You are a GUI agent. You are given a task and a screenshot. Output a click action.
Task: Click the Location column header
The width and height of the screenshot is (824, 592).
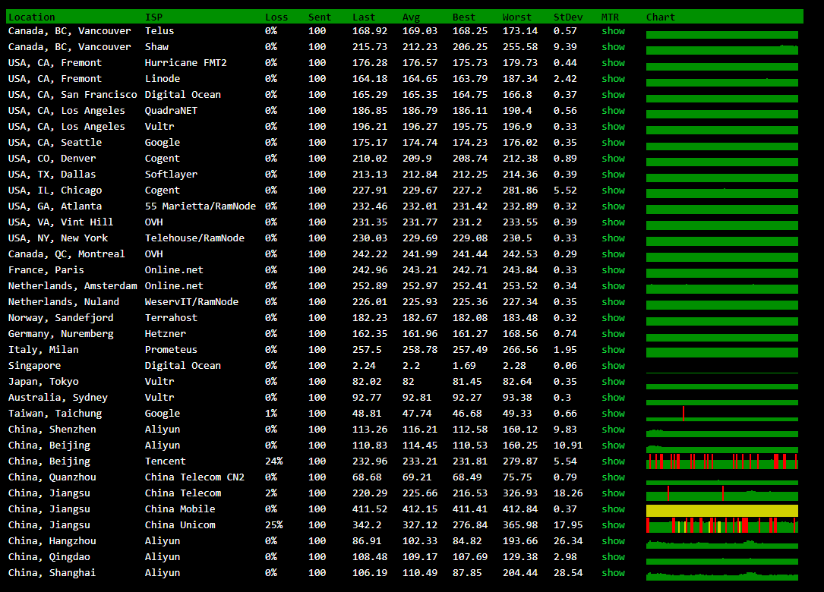[x=32, y=17]
